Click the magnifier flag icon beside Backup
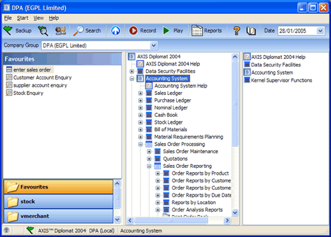This screenshot has width=331, height=237. pyautogui.click(x=43, y=31)
